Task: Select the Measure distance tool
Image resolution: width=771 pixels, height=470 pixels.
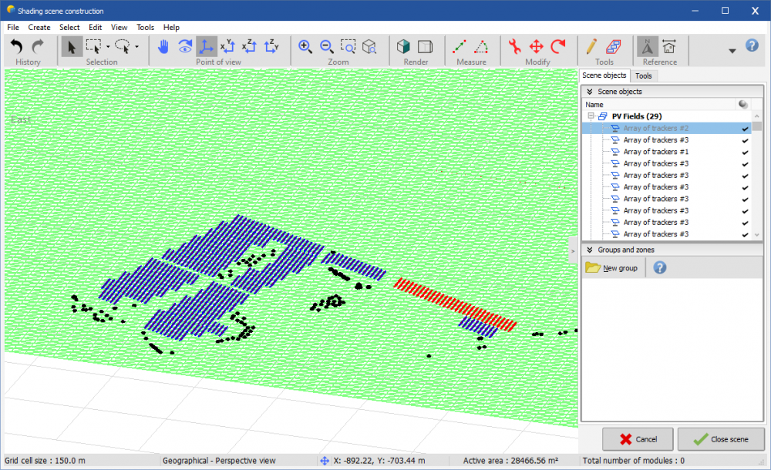Action: coord(460,47)
